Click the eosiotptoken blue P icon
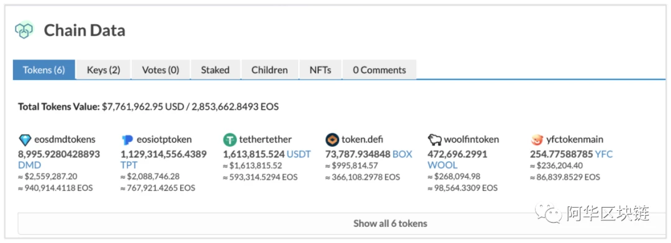The height and width of the screenshot is (243, 671). (127, 139)
